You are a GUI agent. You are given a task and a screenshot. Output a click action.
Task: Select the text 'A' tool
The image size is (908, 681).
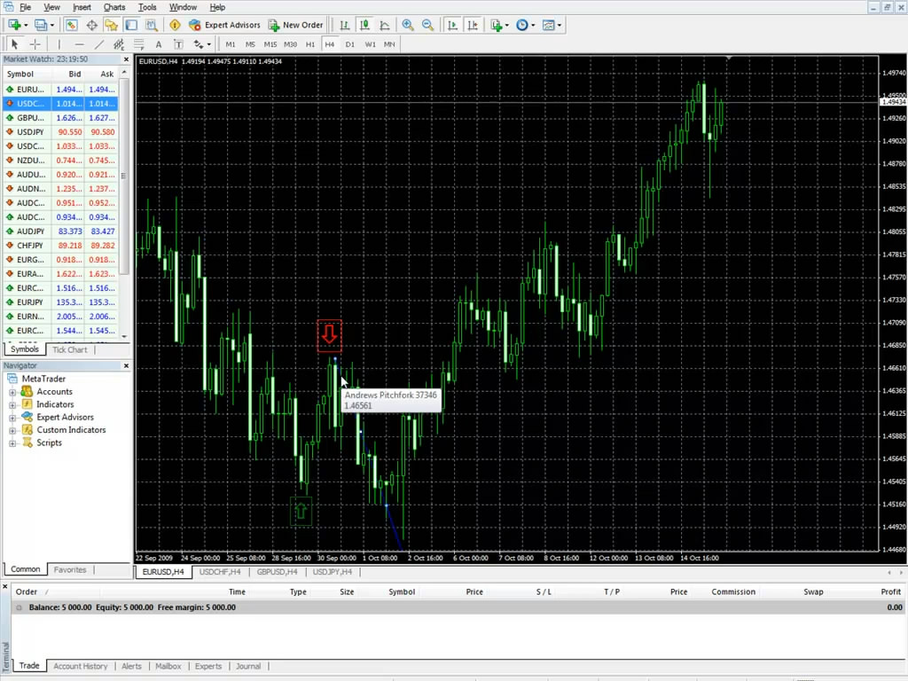coord(159,44)
